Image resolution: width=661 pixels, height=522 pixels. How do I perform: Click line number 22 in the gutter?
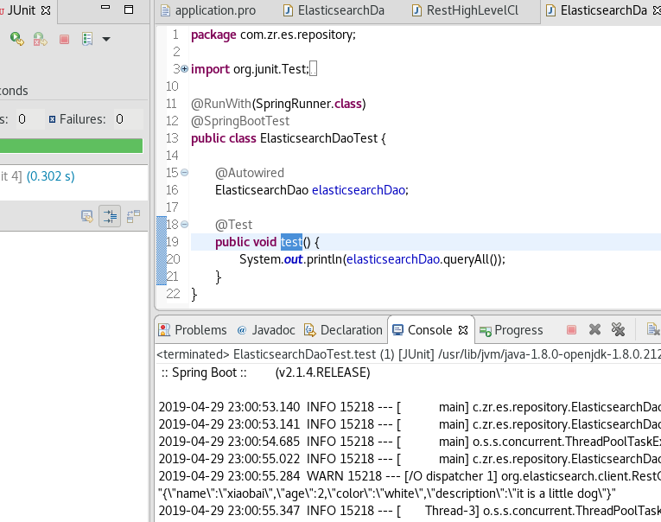point(174,294)
